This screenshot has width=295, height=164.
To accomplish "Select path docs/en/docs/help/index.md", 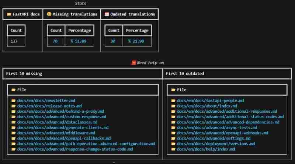I will (x=206, y=149).
